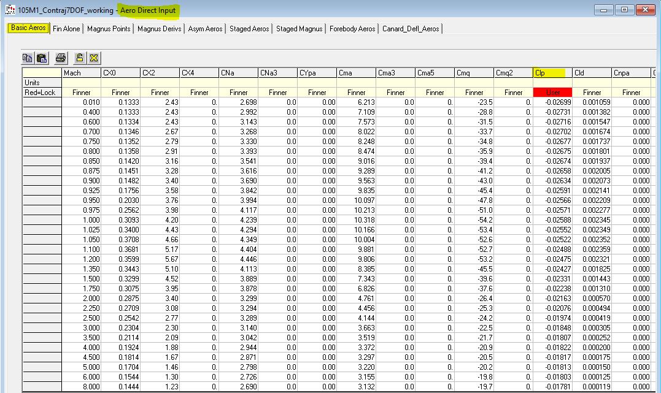This screenshot has width=661, height=393.
Task: Select the Canard_Defl_Aeros tab
Action: point(411,29)
